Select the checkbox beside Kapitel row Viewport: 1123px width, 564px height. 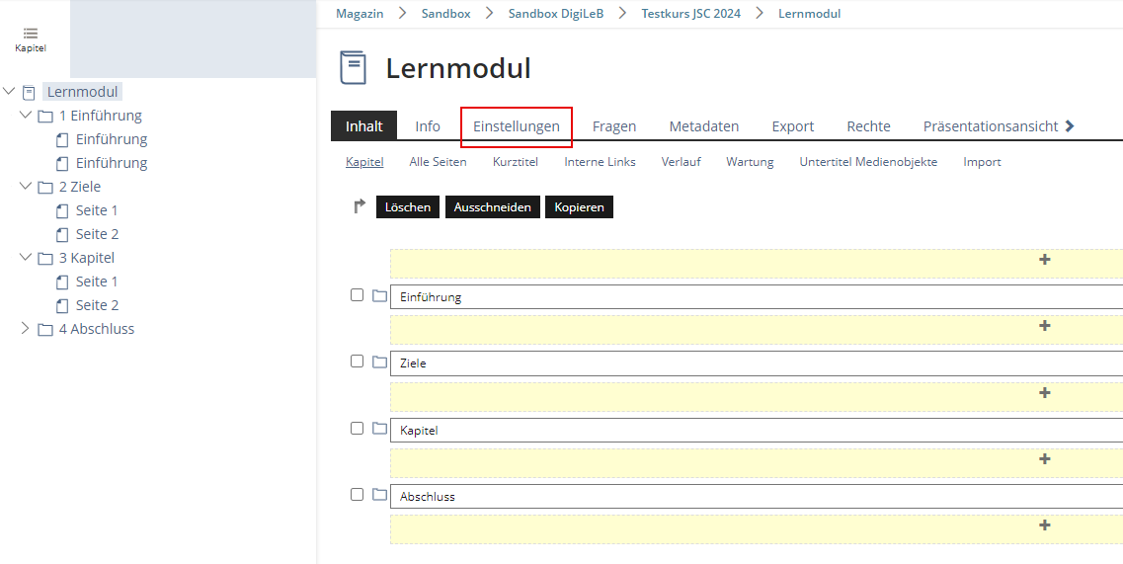pyautogui.click(x=358, y=429)
